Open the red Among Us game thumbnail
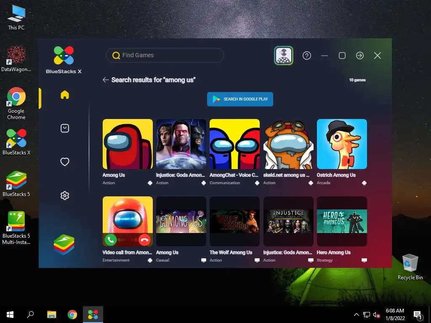Viewport: 431px width, 323px height. [128, 144]
